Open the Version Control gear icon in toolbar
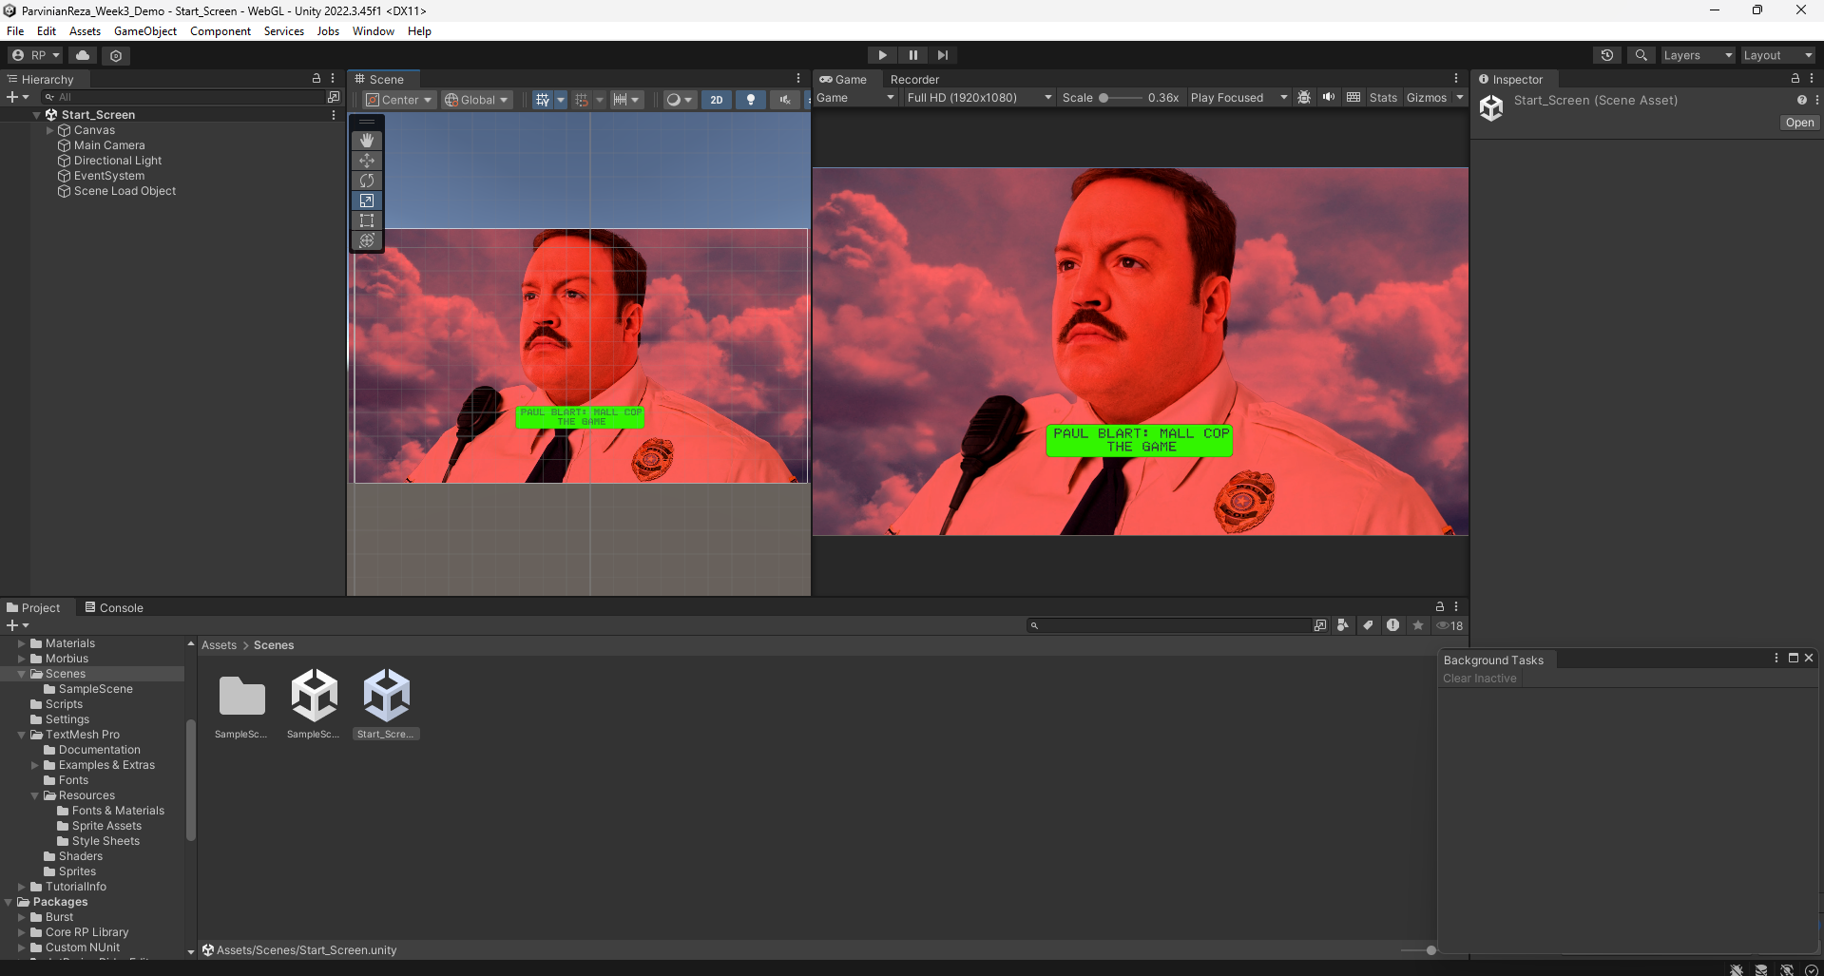Viewport: 1824px width, 976px height. [116, 55]
